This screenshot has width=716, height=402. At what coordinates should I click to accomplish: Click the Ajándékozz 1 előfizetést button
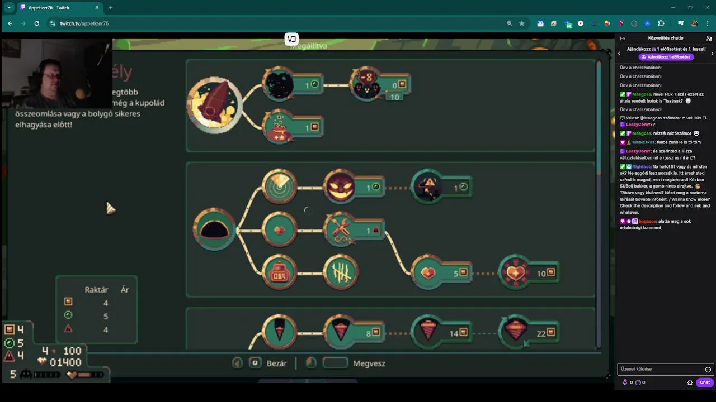coord(666,57)
